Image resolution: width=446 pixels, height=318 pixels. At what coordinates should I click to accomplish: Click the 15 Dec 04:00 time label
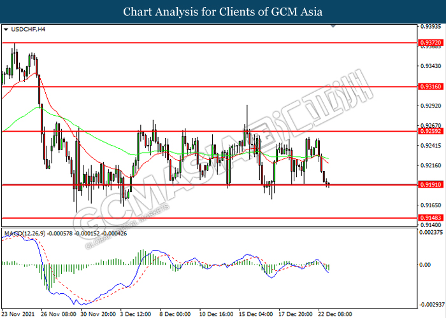256,314
